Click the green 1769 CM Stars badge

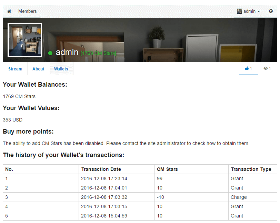click(98, 53)
